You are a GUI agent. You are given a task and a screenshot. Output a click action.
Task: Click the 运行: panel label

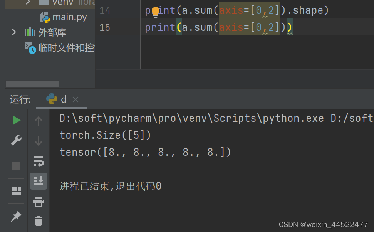click(x=20, y=99)
